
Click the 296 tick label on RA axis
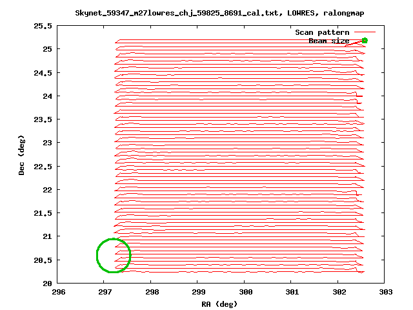pos(58,291)
